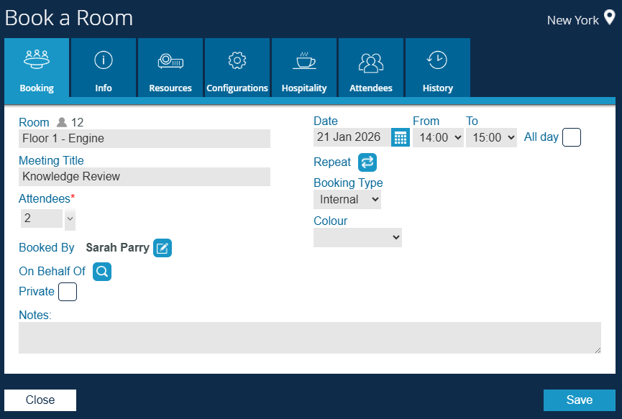The height and width of the screenshot is (419, 622).
Task: Click the Close button
Action: coord(40,400)
